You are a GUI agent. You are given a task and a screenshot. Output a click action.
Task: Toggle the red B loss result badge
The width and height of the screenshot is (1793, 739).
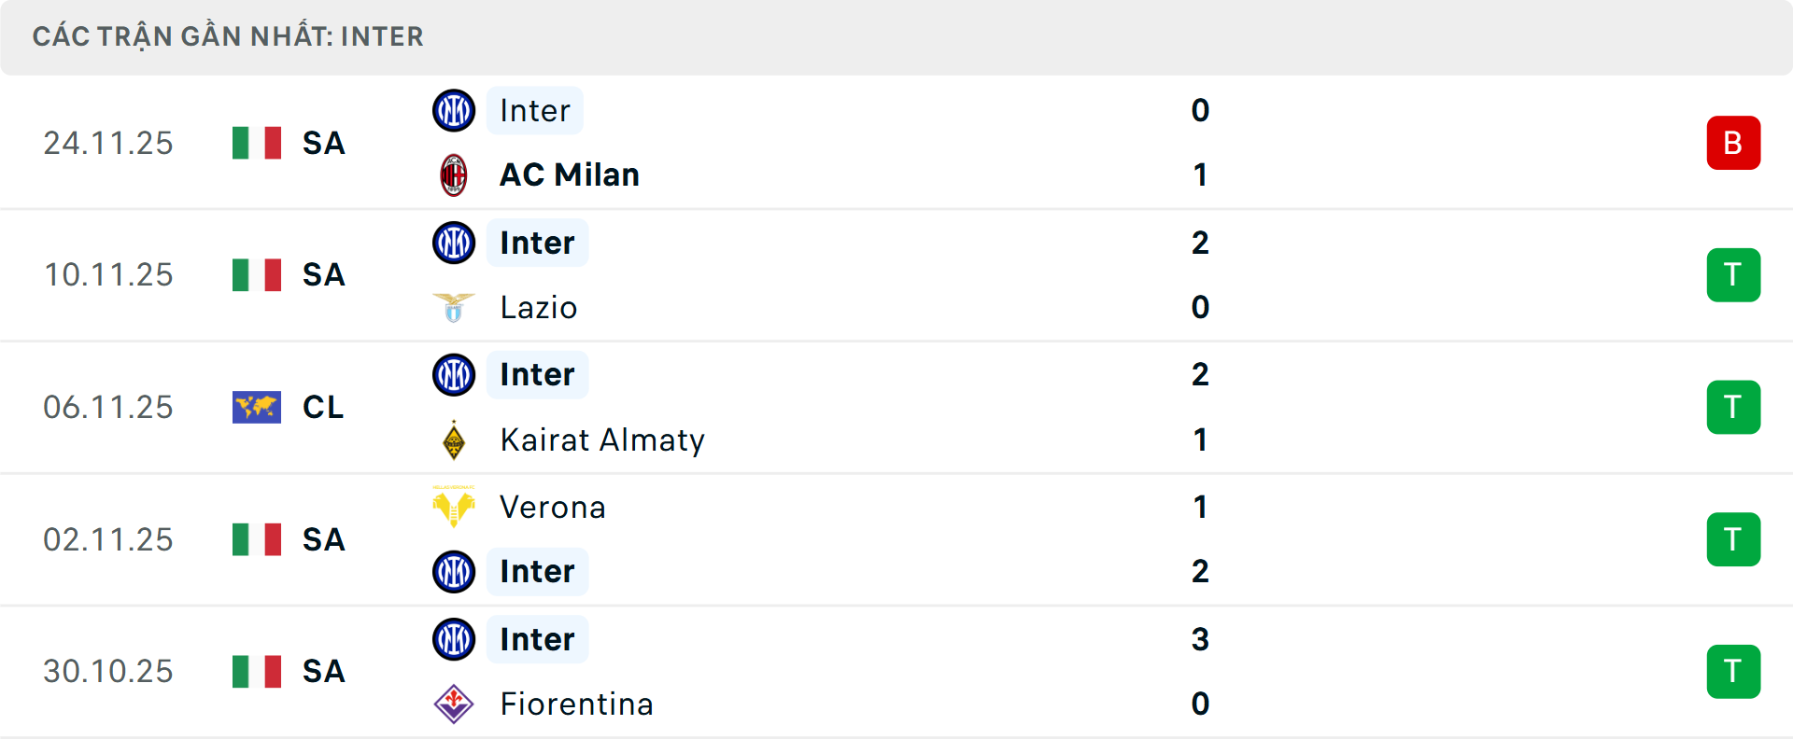tap(1734, 143)
